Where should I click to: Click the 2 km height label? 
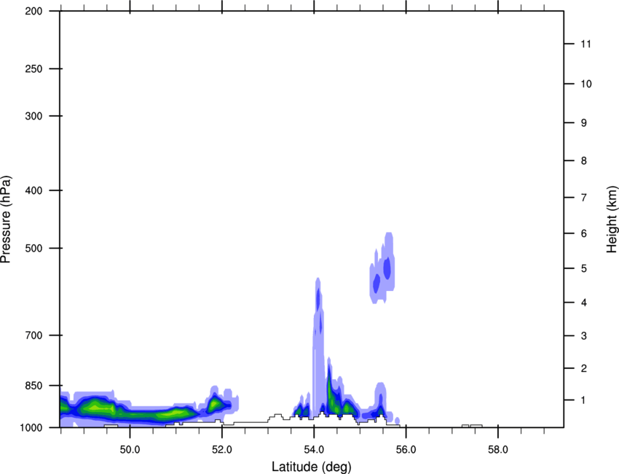(583, 368)
